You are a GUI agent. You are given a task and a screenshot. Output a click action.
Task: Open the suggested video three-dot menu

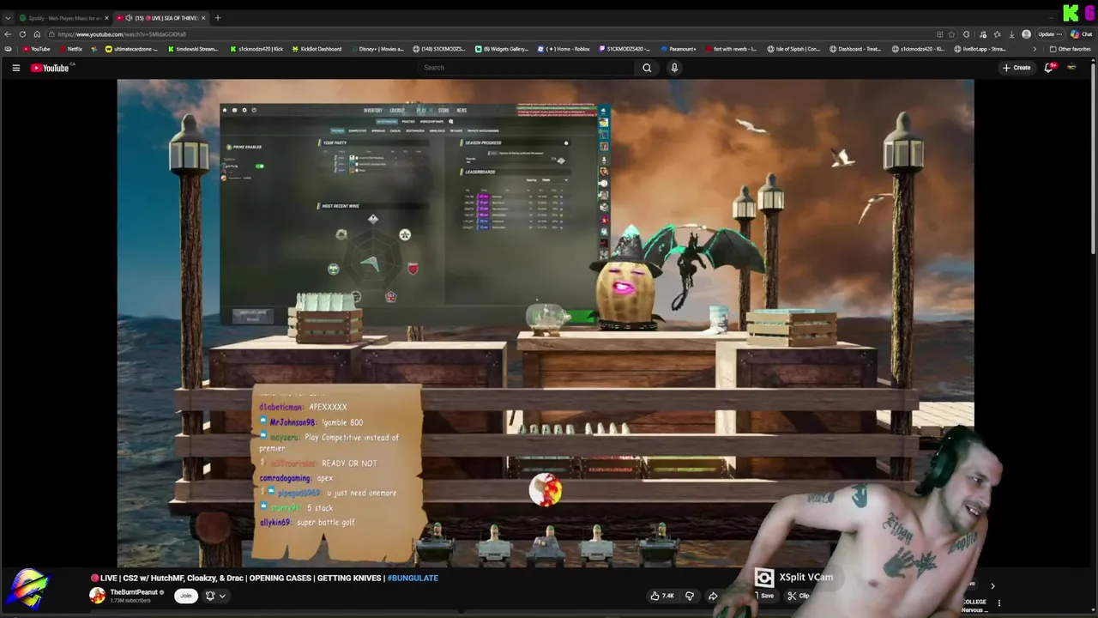click(x=998, y=603)
